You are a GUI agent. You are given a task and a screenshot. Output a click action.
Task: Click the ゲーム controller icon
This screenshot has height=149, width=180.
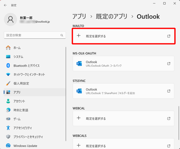(x=8, y=119)
